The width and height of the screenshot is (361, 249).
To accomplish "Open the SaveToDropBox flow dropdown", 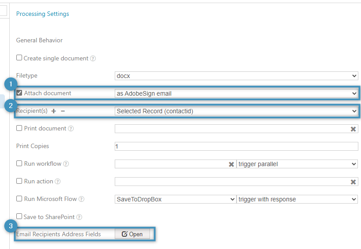I will click(176, 199).
